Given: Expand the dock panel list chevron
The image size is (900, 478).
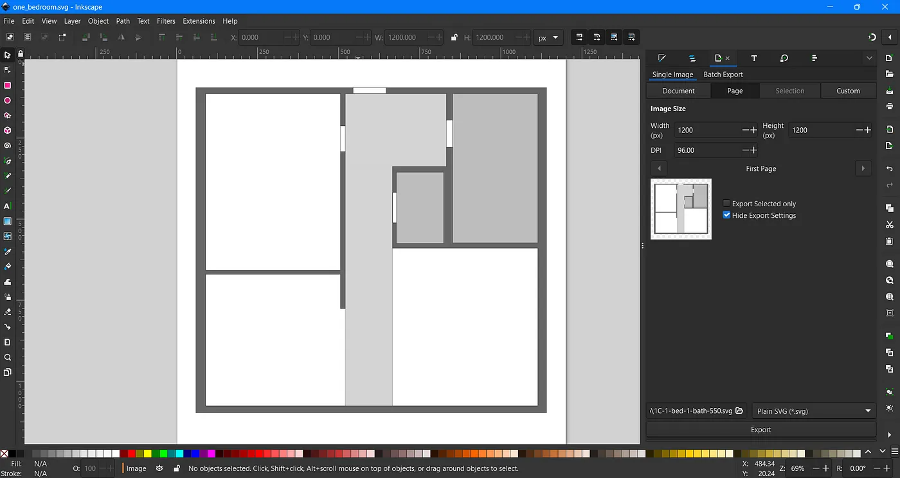Looking at the screenshot, I should click(869, 58).
